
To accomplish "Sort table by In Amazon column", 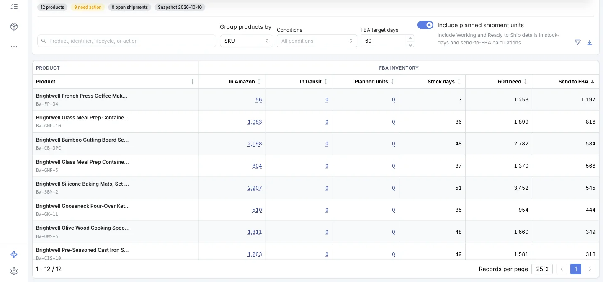I will 259,82.
